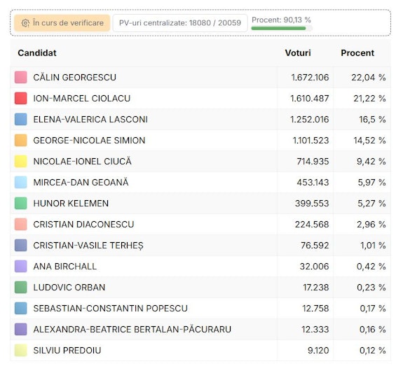Click the gear icon in verification badge

coord(25,23)
